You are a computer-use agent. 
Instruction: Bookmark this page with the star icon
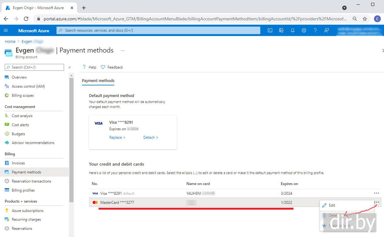365,19
